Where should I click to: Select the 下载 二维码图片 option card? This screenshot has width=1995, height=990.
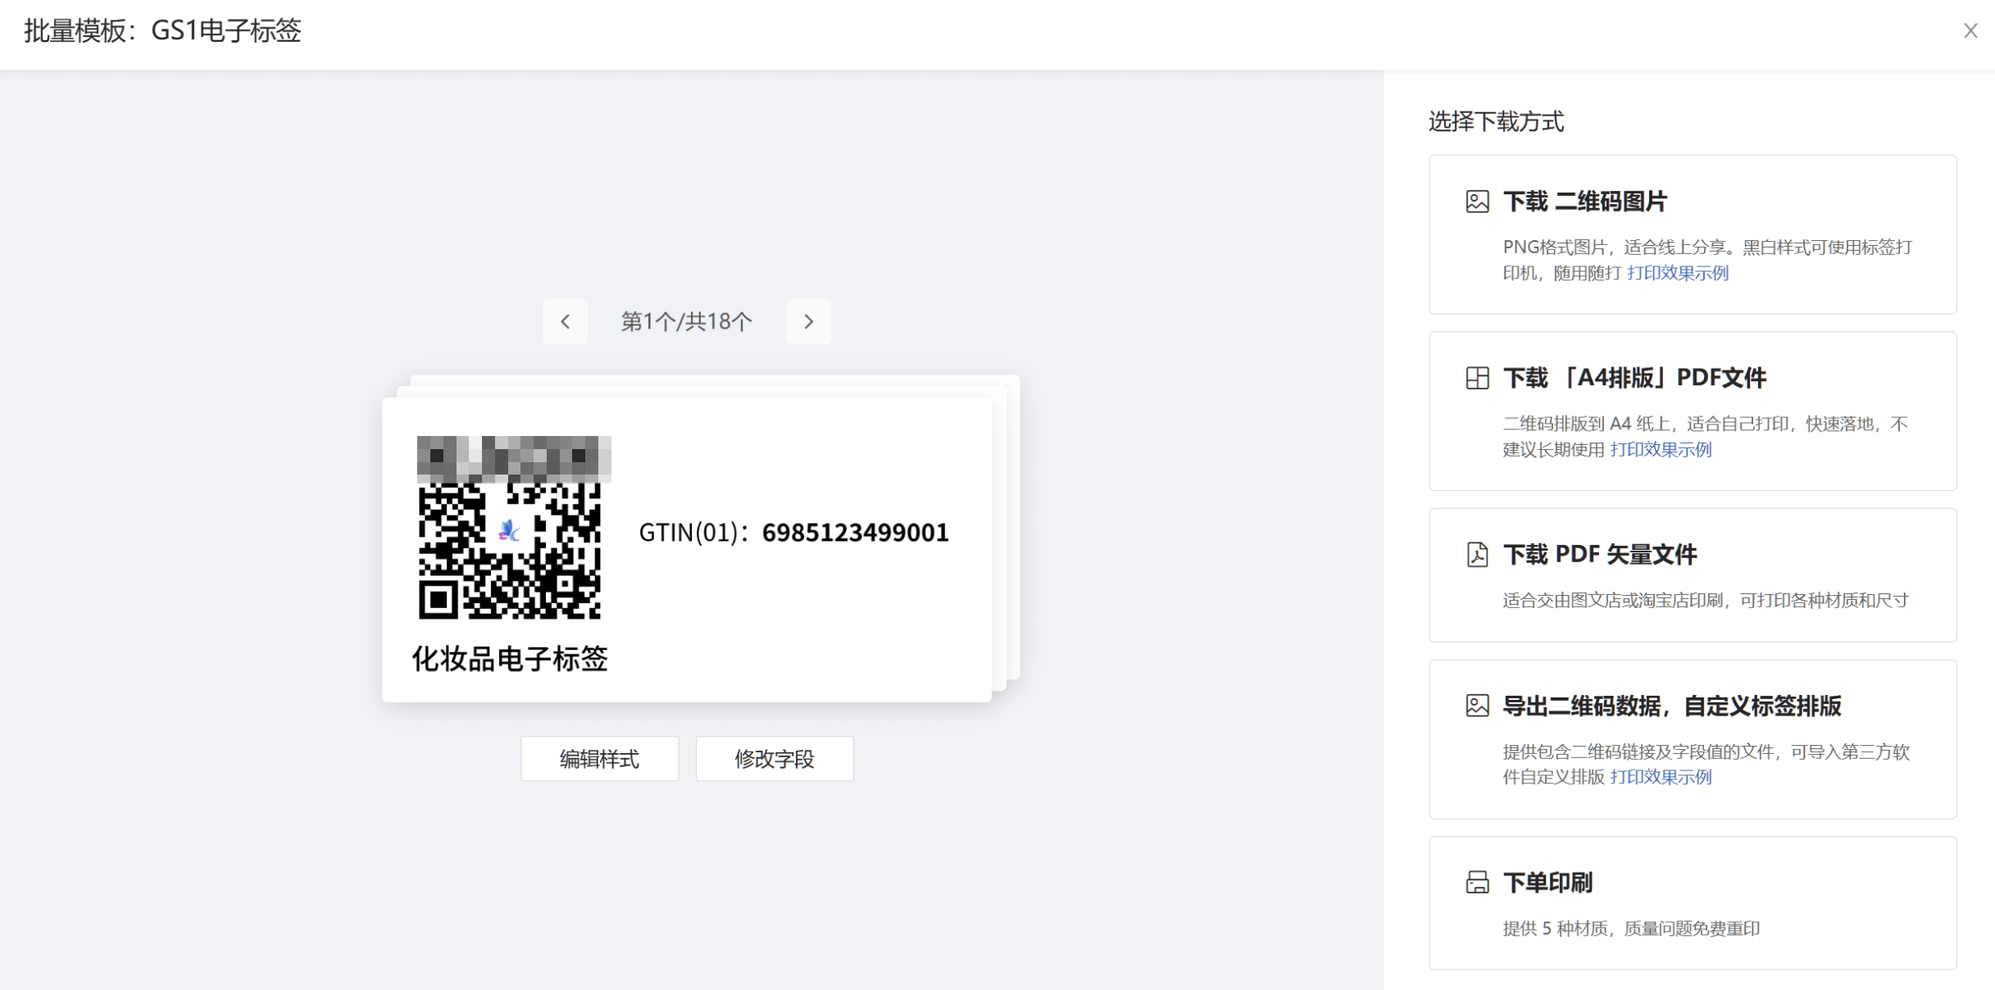[1693, 234]
